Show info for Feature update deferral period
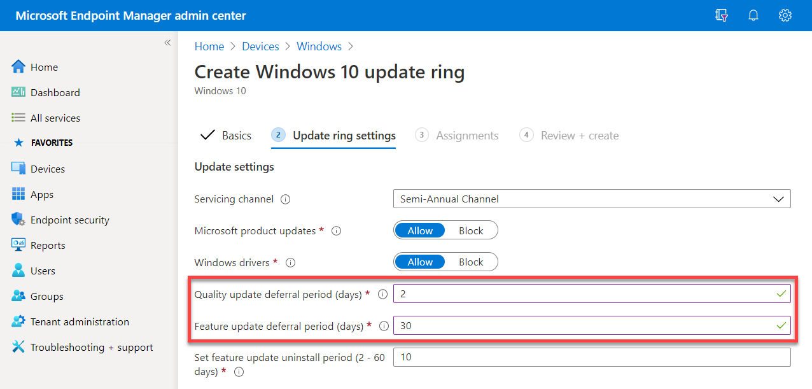Screen dimensions: 812x389 (x=384, y=326)
